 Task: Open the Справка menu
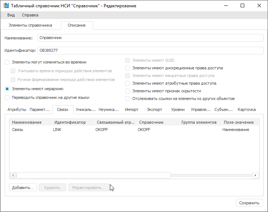tap(30, 15)
